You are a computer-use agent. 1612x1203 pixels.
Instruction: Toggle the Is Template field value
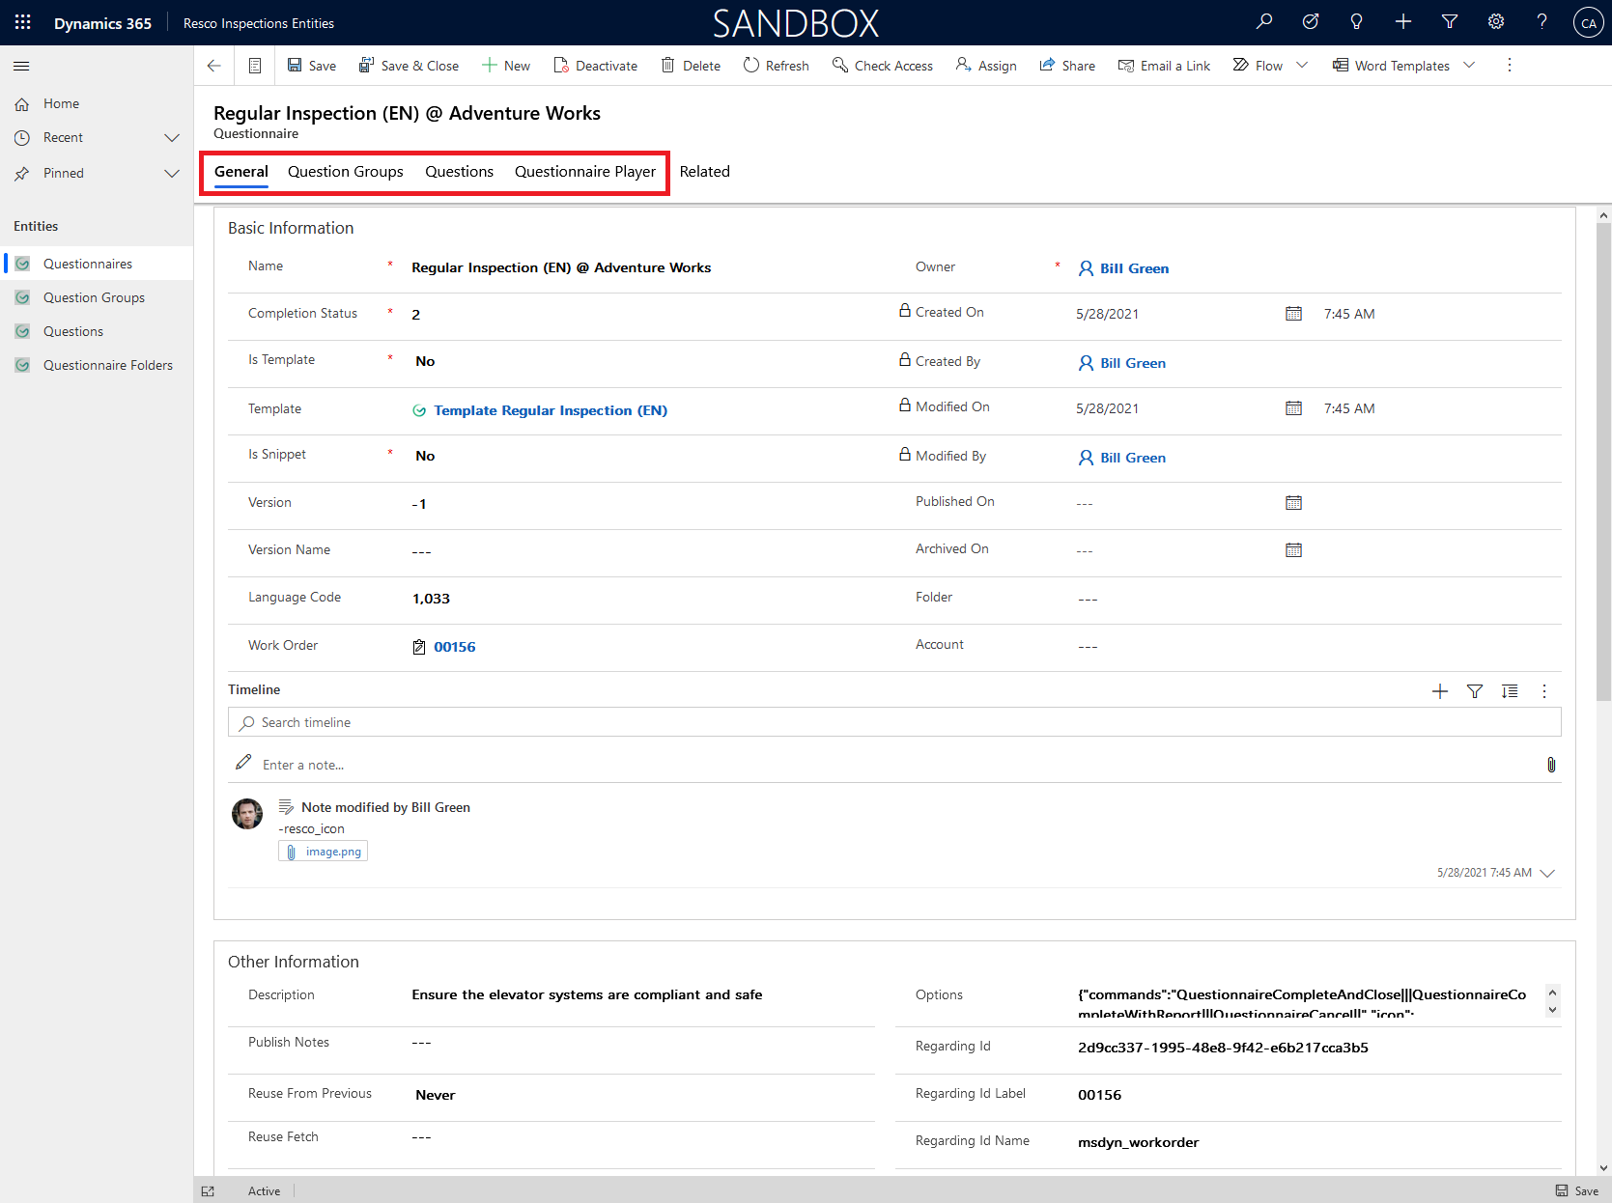tap(425, 361)
